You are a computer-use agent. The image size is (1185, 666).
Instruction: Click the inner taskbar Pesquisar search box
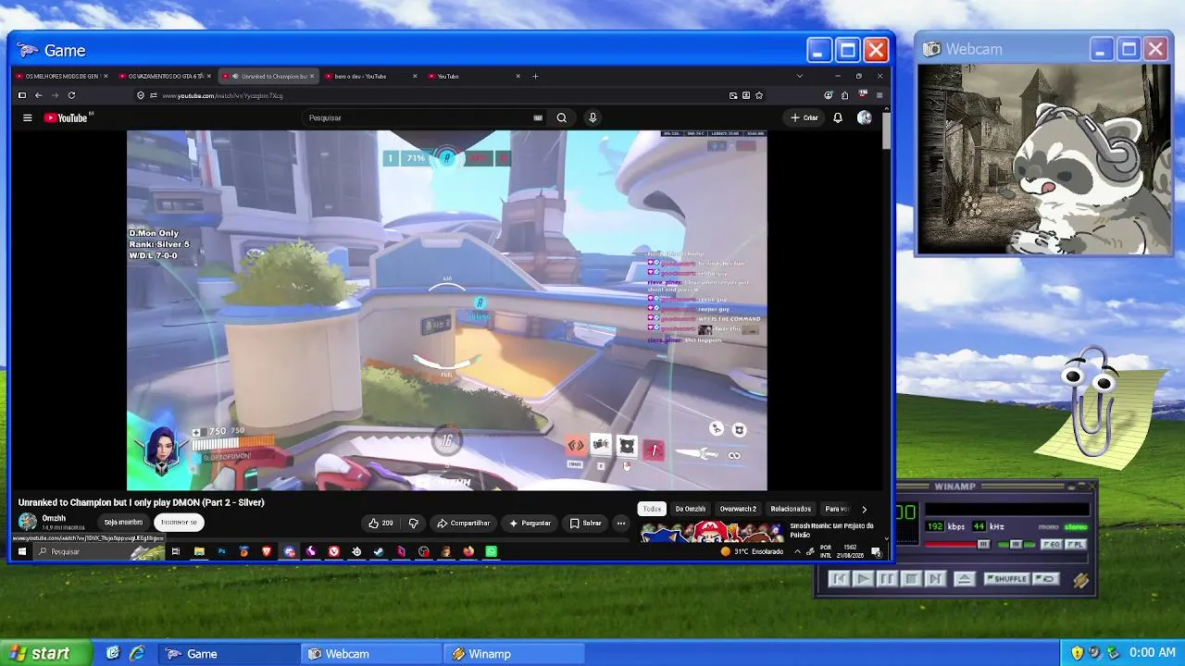[99, 551]
